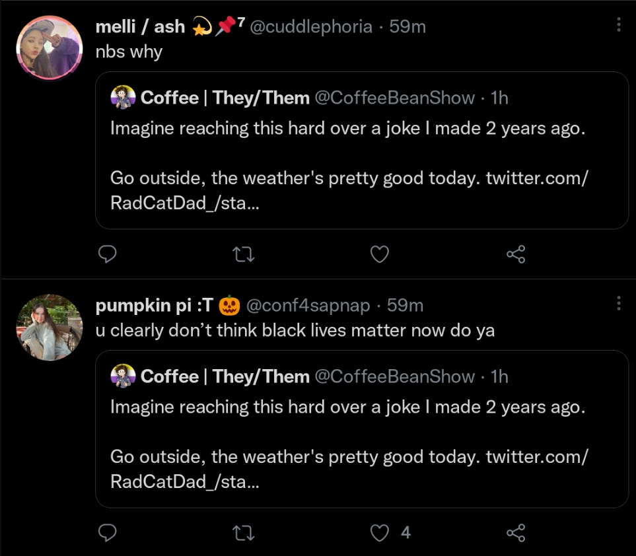636x556 pixels.
Task: Open the @conf4sapnap handle
Action: [308, 305]
